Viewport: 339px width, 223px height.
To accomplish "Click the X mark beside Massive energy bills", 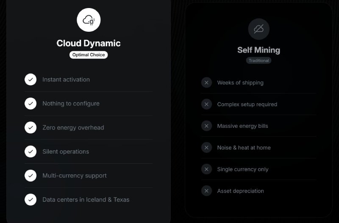I will point(206,126).
